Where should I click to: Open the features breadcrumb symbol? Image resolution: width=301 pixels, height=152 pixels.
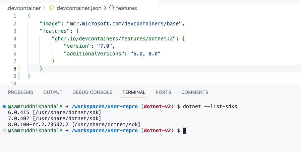point(126,8)
